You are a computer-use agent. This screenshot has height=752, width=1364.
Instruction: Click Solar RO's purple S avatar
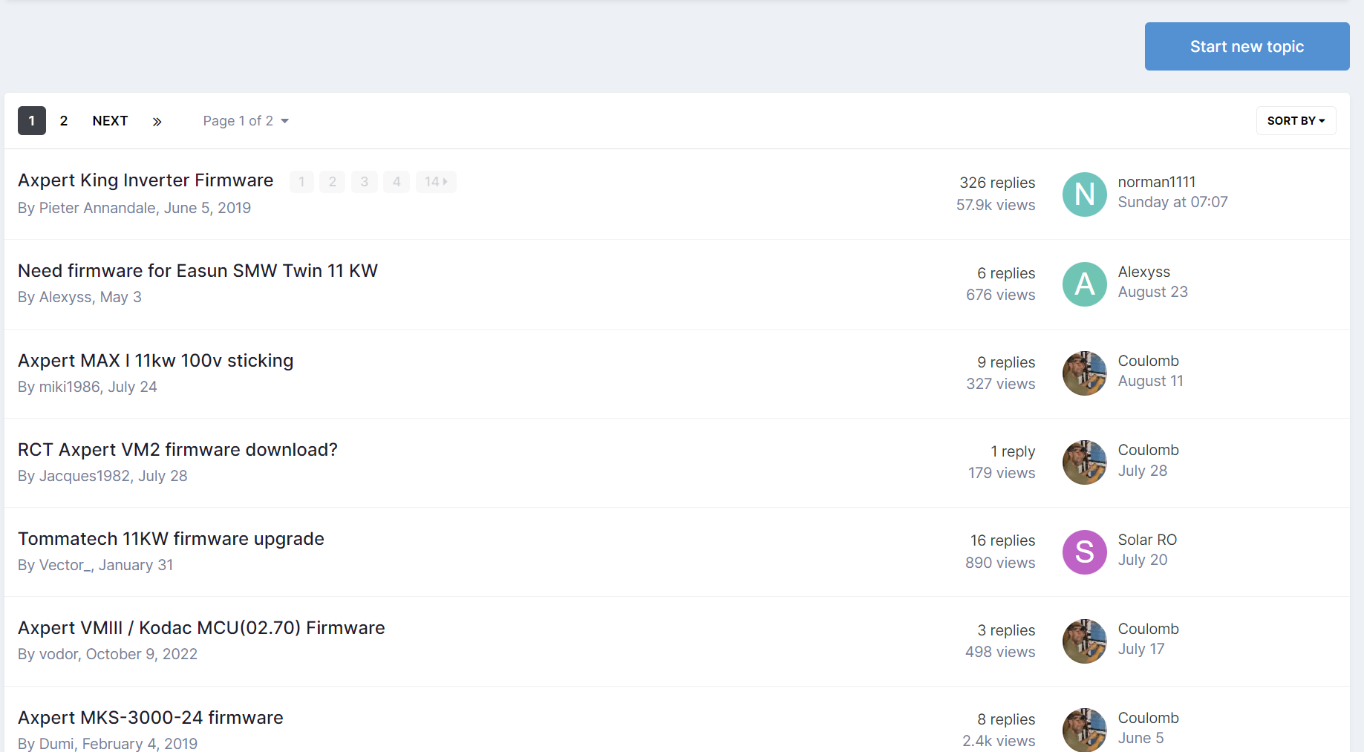(x=1085, y=552)
